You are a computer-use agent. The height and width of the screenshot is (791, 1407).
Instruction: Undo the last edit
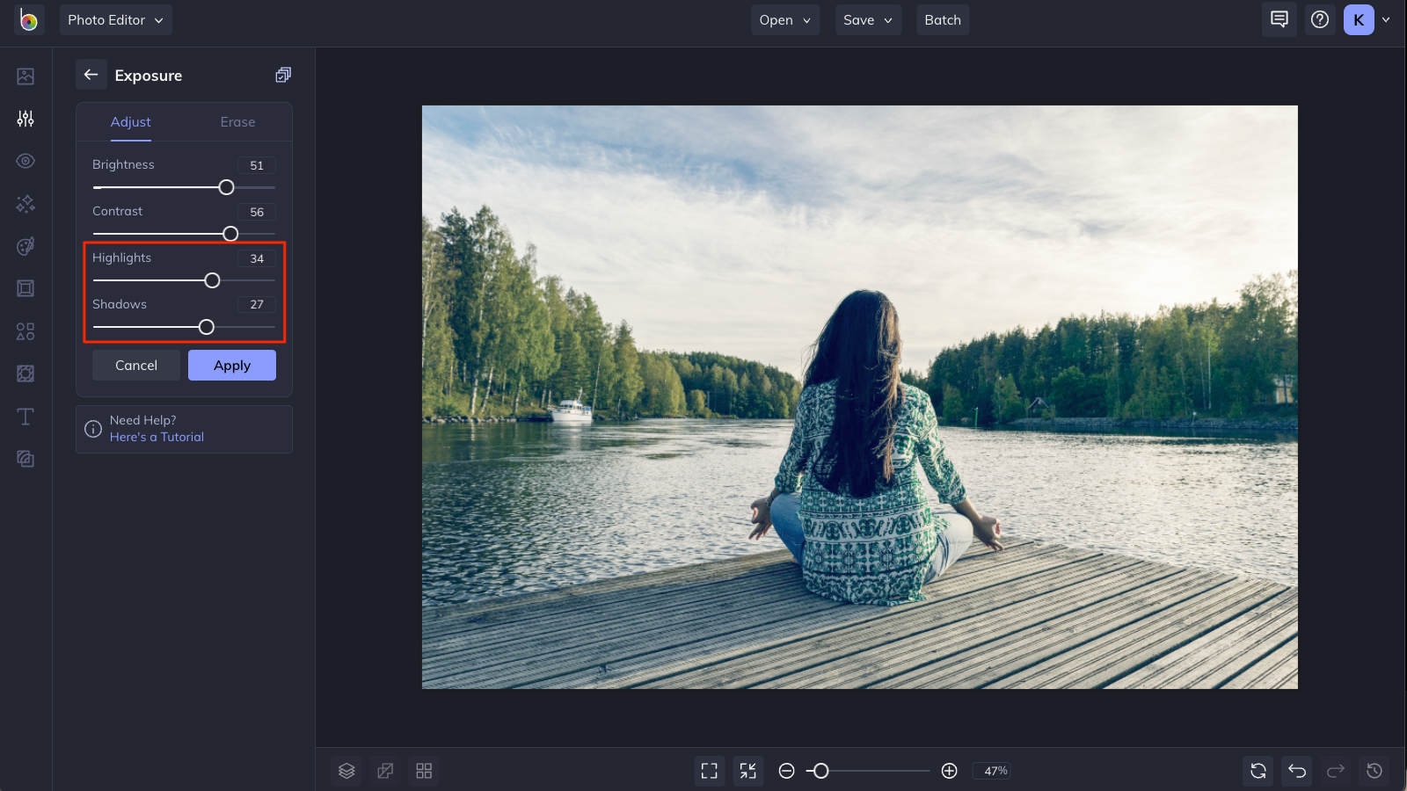click(x=1295, y=771)
